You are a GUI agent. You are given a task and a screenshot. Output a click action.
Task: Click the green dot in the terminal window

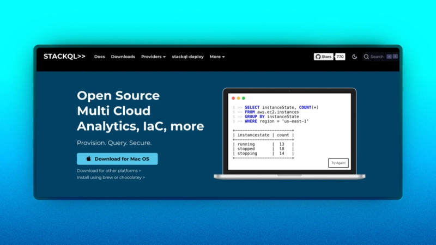pyautogui.click(x=243, y=98)
